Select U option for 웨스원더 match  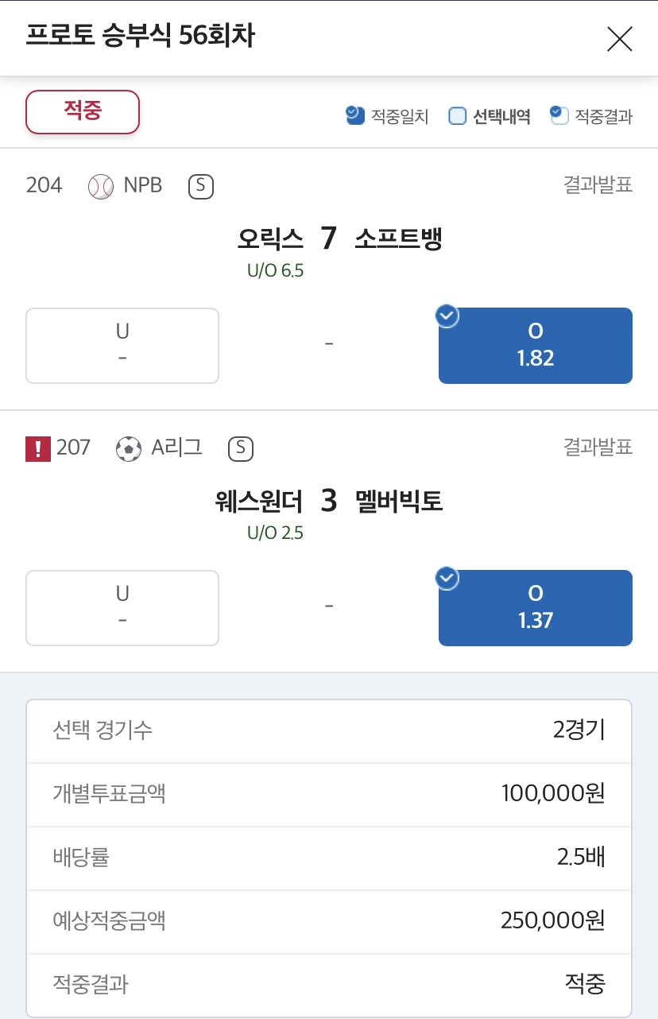coord(122,608)
